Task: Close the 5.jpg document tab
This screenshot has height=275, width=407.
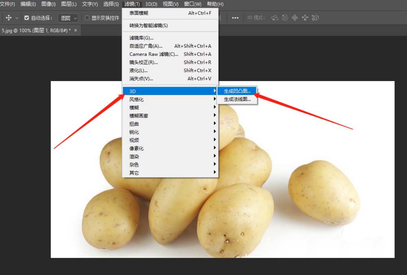Action: pos(75,31)
